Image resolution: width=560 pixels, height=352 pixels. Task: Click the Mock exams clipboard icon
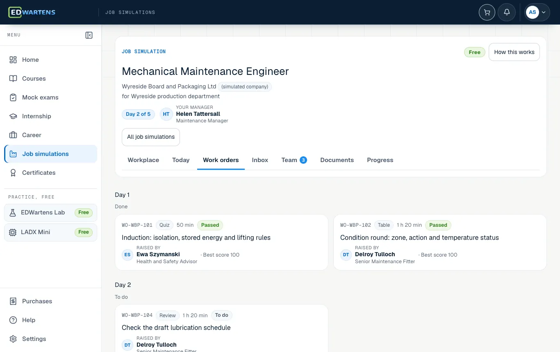click(13, 97)
